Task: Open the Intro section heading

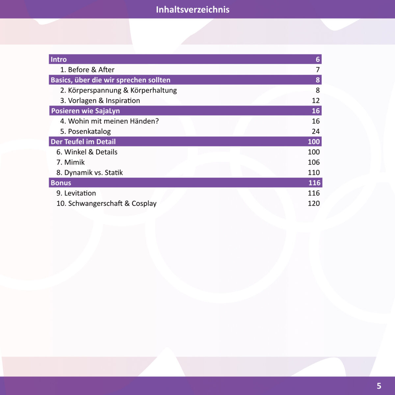Action: tap(185, 59)
